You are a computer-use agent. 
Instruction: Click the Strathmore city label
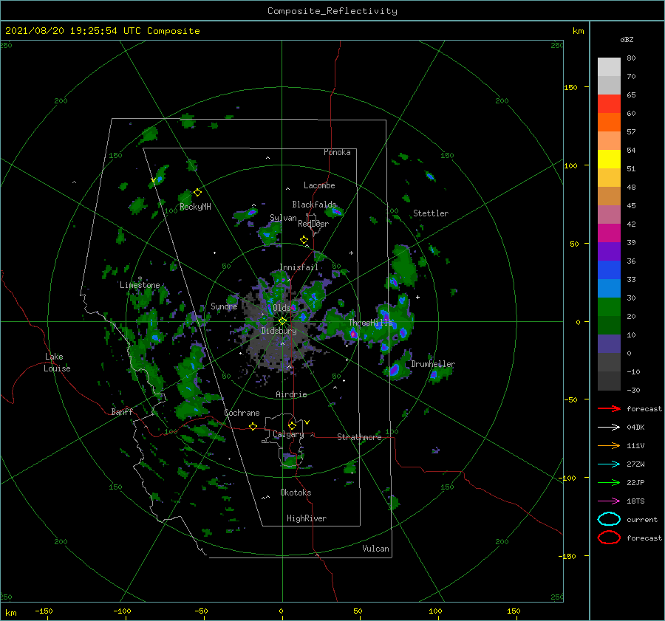[x=359, y=437]
